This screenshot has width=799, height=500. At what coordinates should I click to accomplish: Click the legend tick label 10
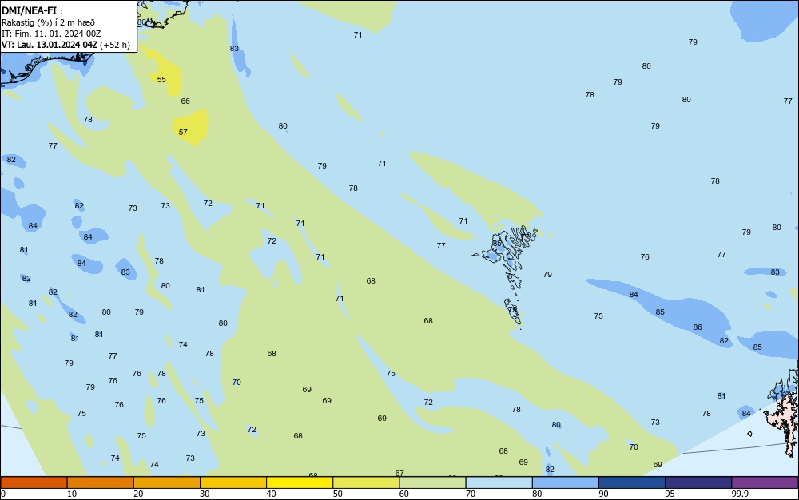click(72, 494)
